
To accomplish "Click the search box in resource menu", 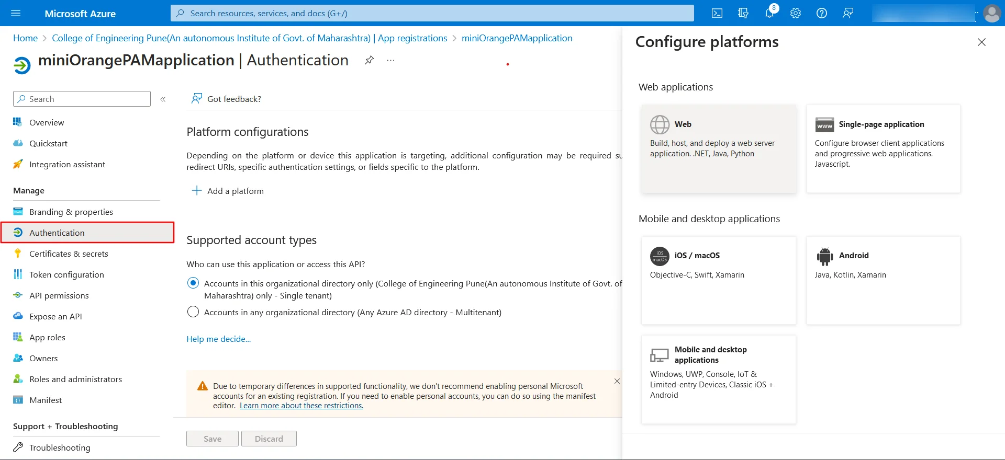I will [82, 99].
